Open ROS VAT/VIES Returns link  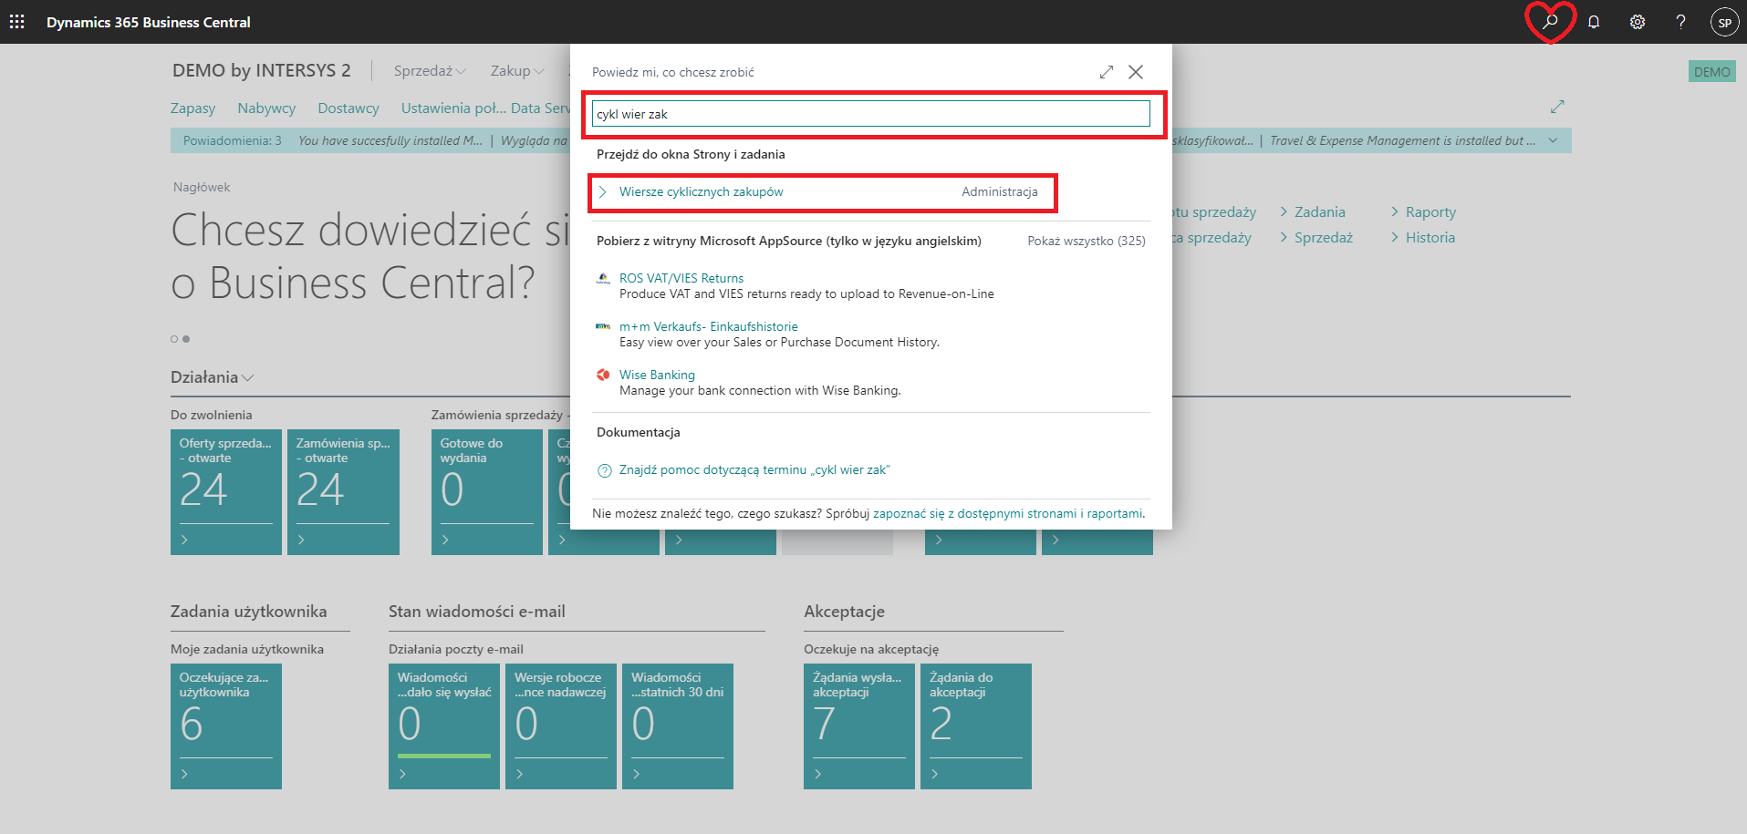point(681,278)
